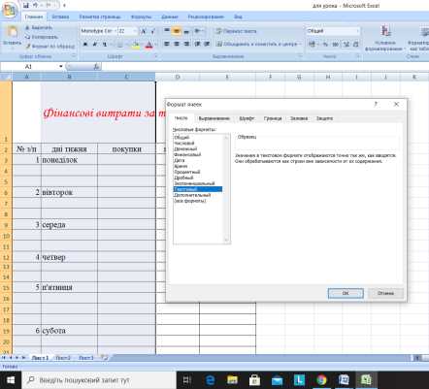Click the increase font size icon
This screenshot has width=429, height=389.
click(x=144, y=31)
